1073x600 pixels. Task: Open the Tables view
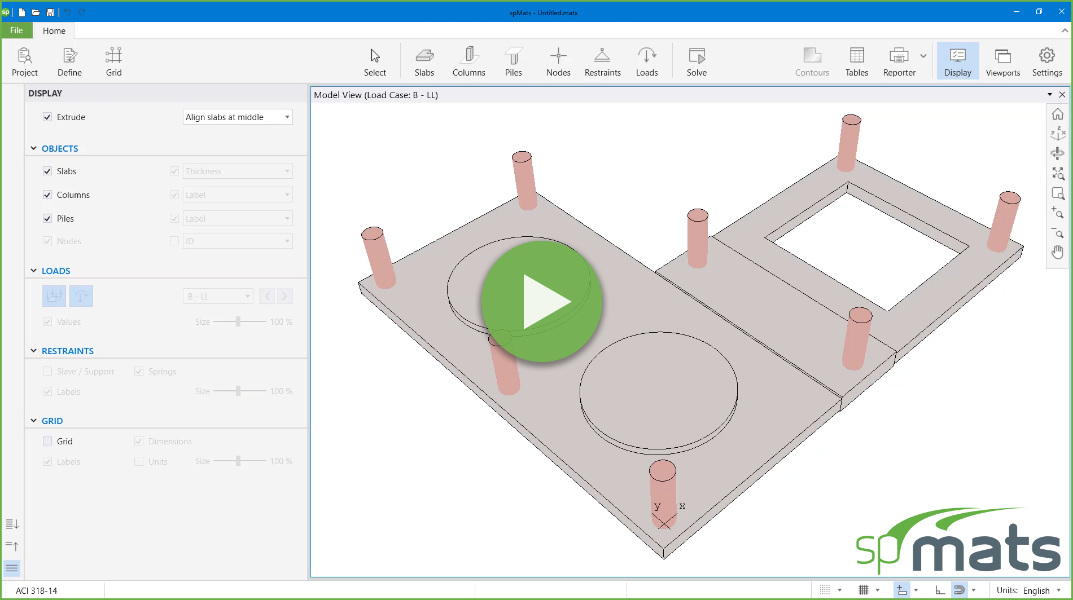(856, 61)
